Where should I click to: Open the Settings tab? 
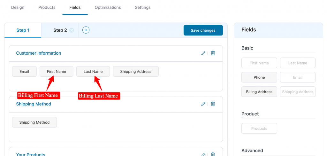(143, 7)
